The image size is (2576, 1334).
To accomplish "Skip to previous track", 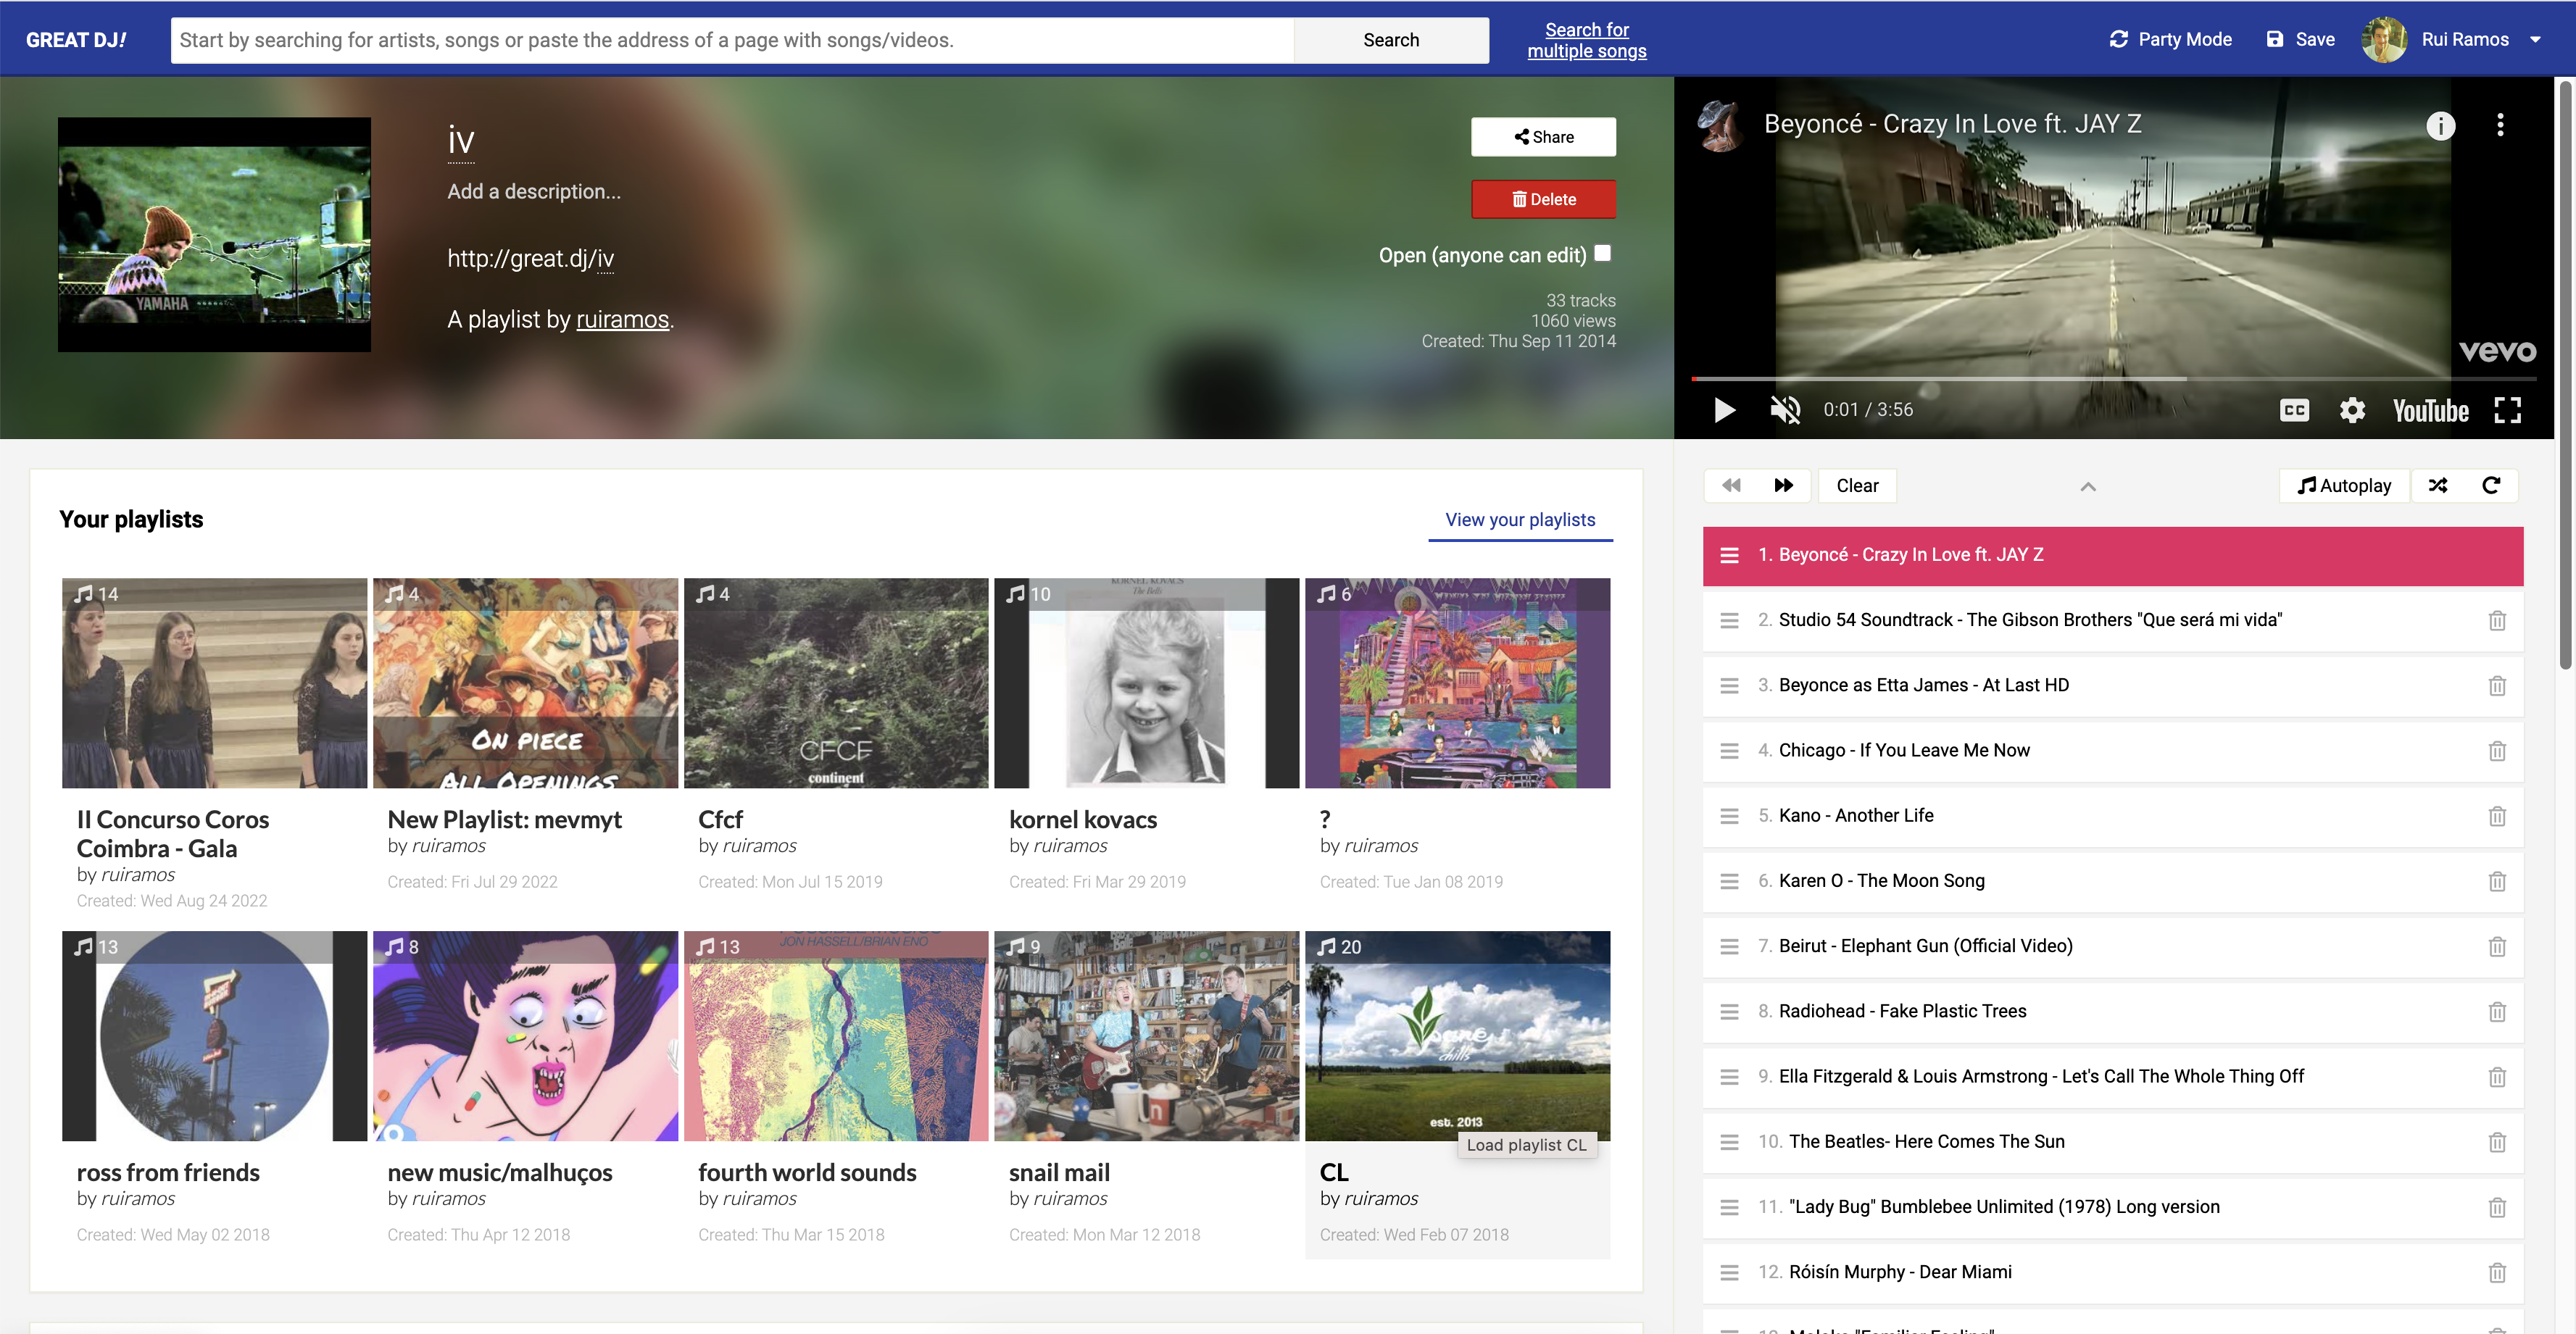I will [x=1731, y=486].
